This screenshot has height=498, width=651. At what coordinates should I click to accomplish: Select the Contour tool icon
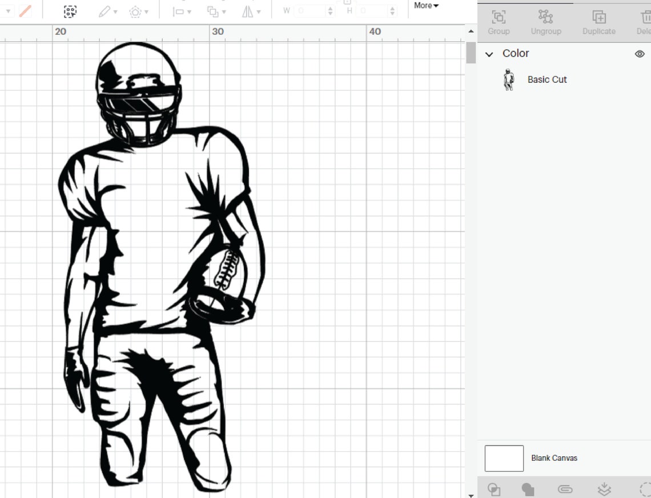pos(644,489)
